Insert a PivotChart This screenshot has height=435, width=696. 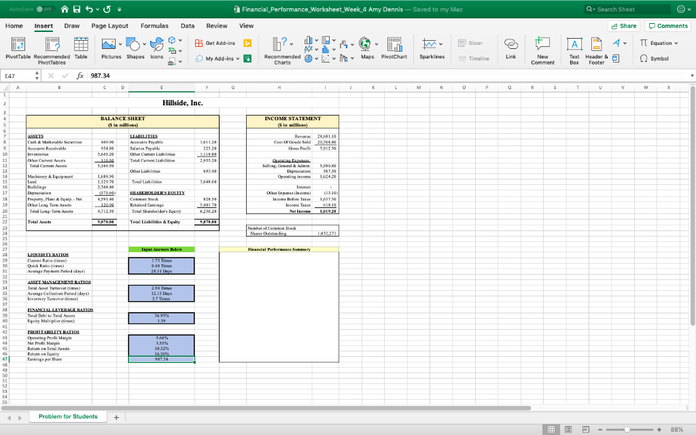pyautogui.click(x=394, y=49)
